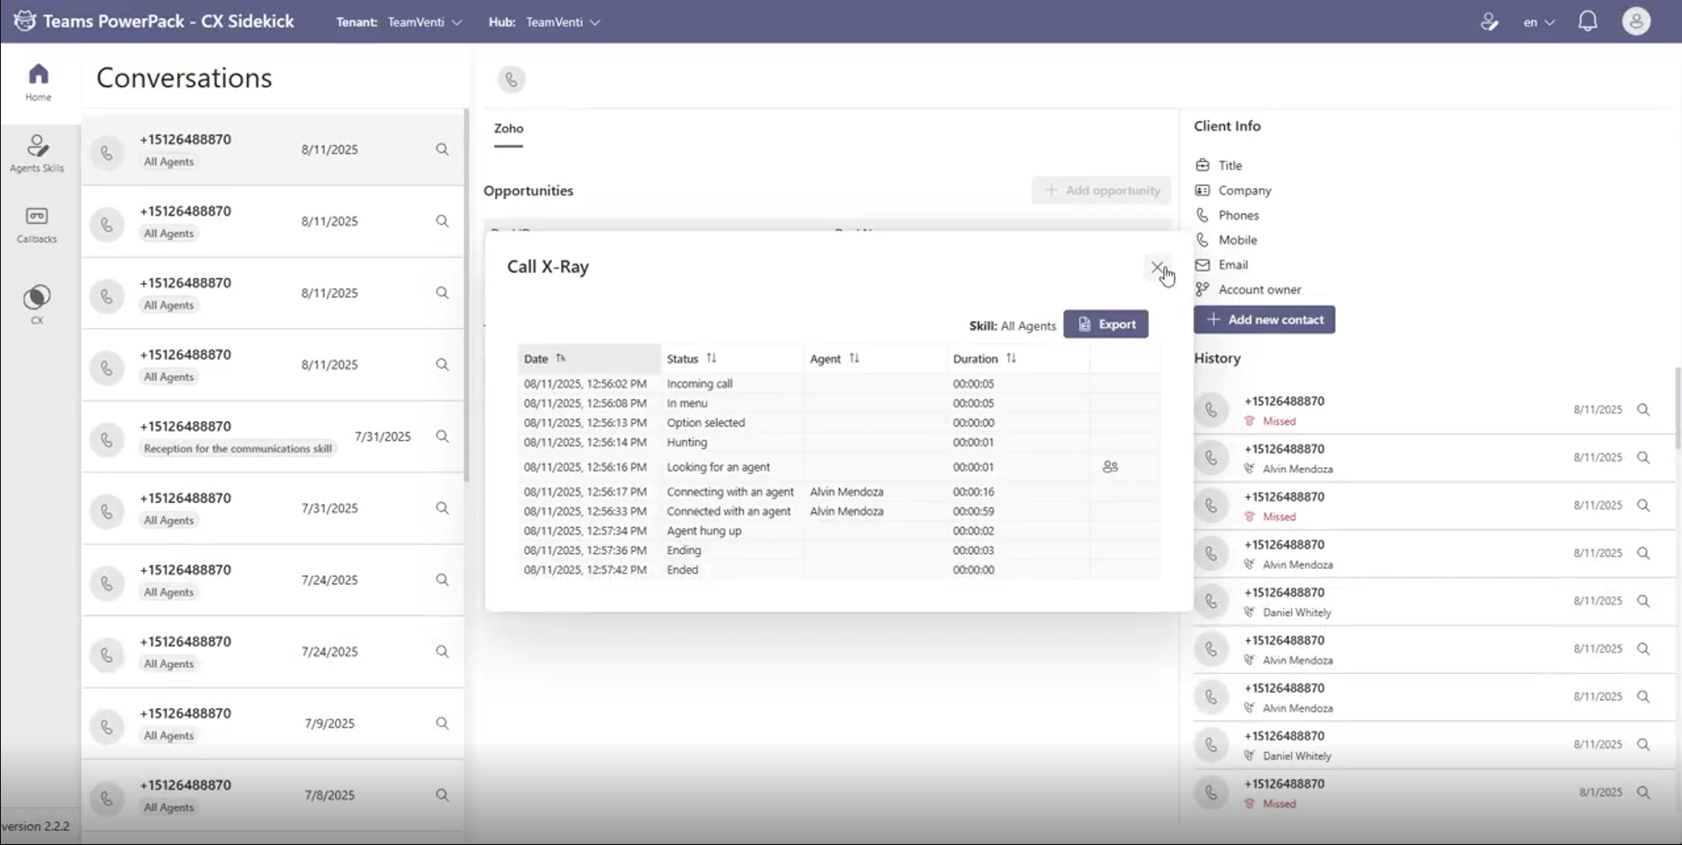Screen dimensions: 1682x845
Task: Open the user profile avatar
Action: (x=1636, y=22)
